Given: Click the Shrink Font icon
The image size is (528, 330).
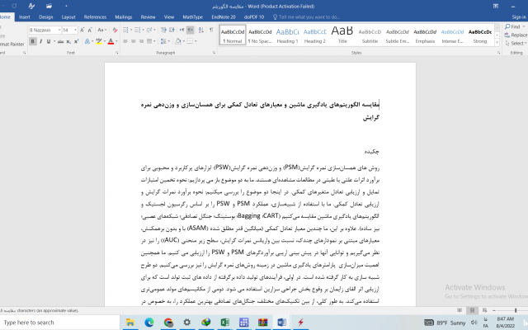Looking at the screenshot, I should 90,30.
